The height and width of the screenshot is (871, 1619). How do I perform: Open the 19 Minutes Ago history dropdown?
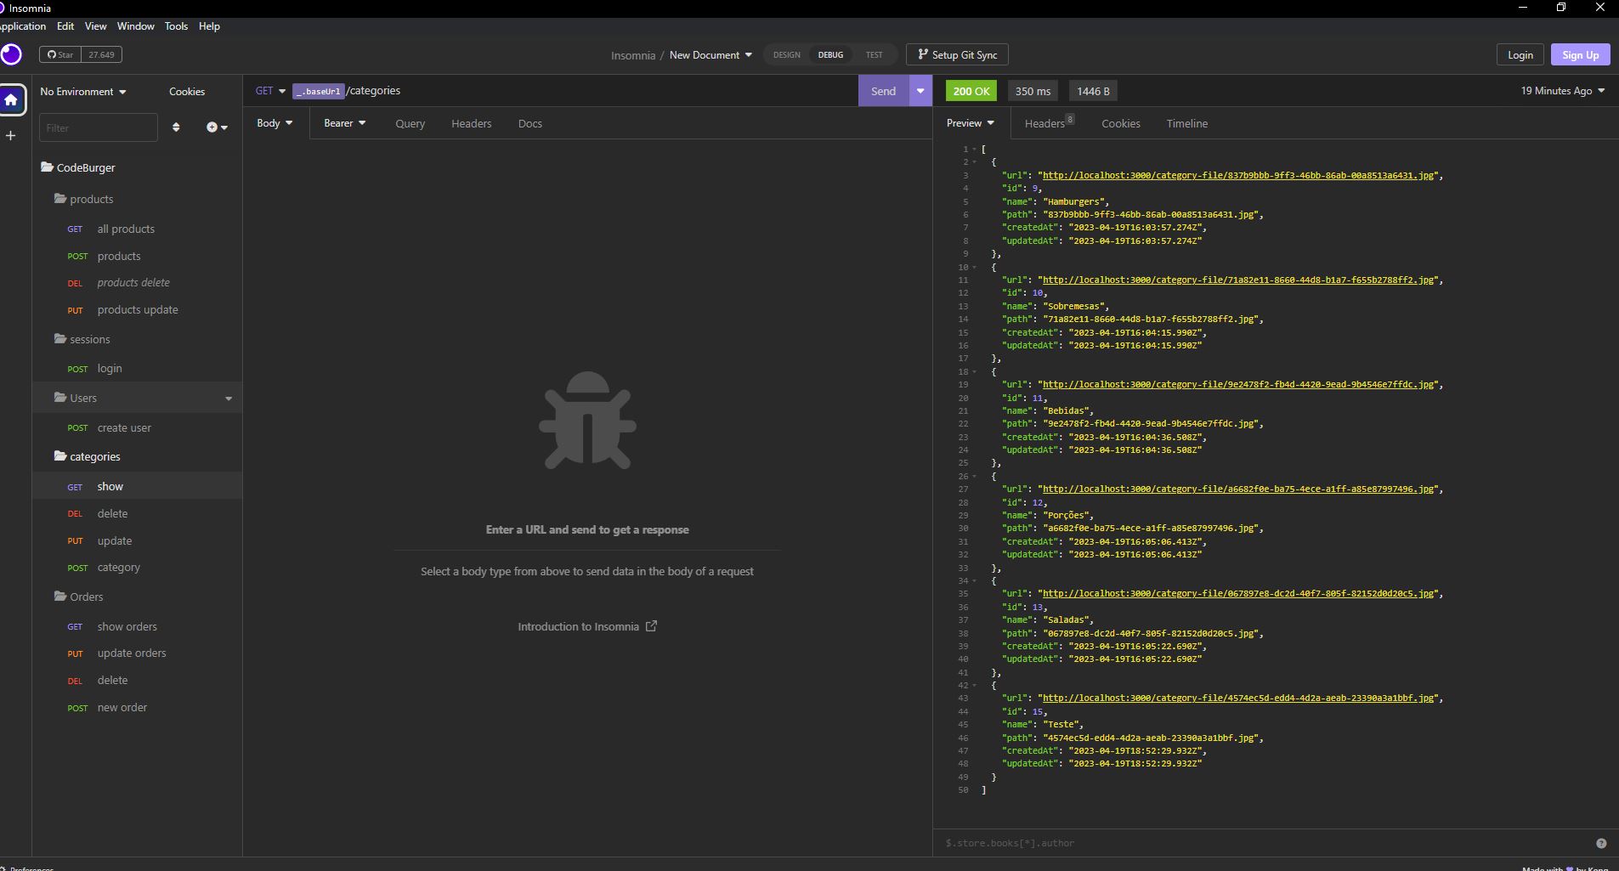tap(1562, 91)
